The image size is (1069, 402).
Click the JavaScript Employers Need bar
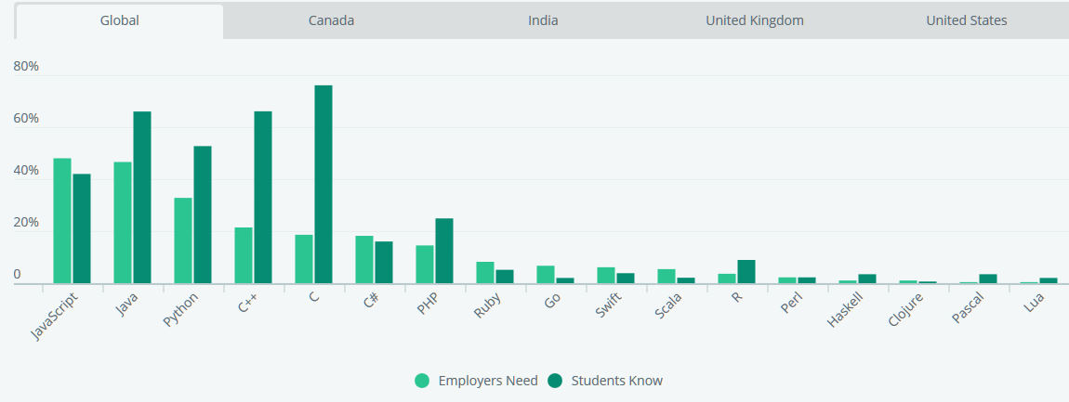point(62,220)
